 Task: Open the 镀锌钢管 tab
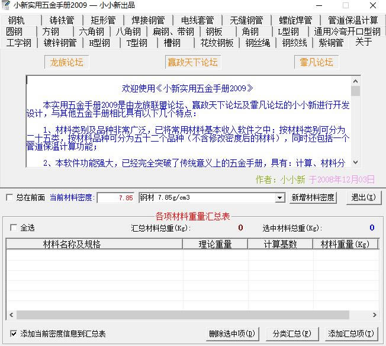click(60, 43)
